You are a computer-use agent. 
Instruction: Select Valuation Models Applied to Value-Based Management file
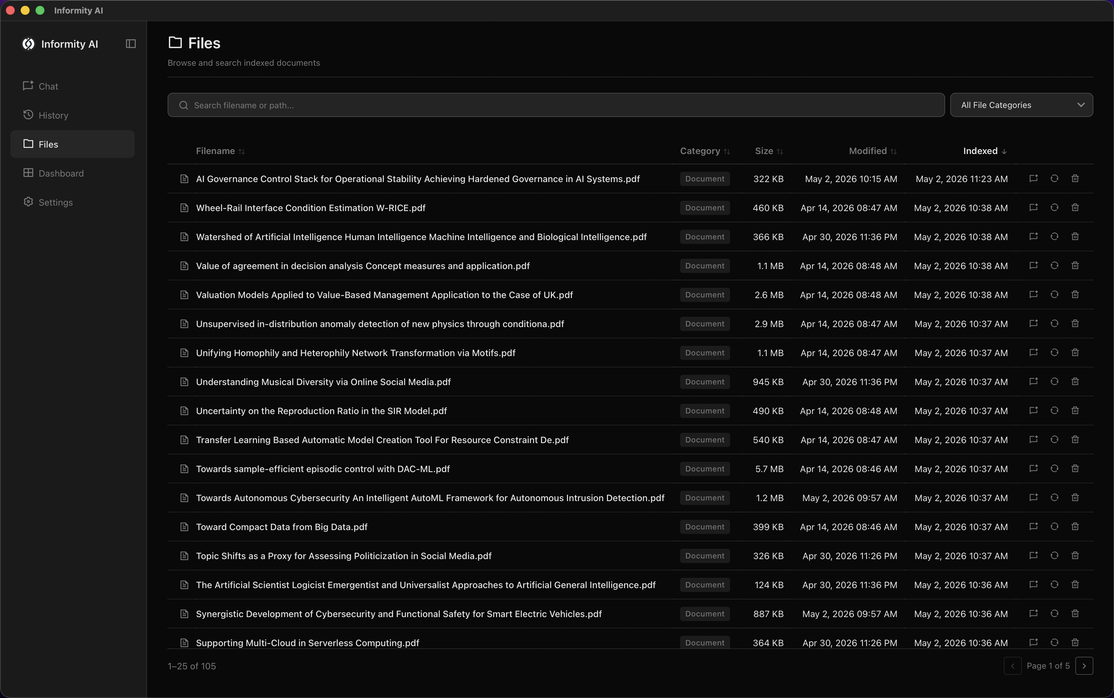pos(384,295)
